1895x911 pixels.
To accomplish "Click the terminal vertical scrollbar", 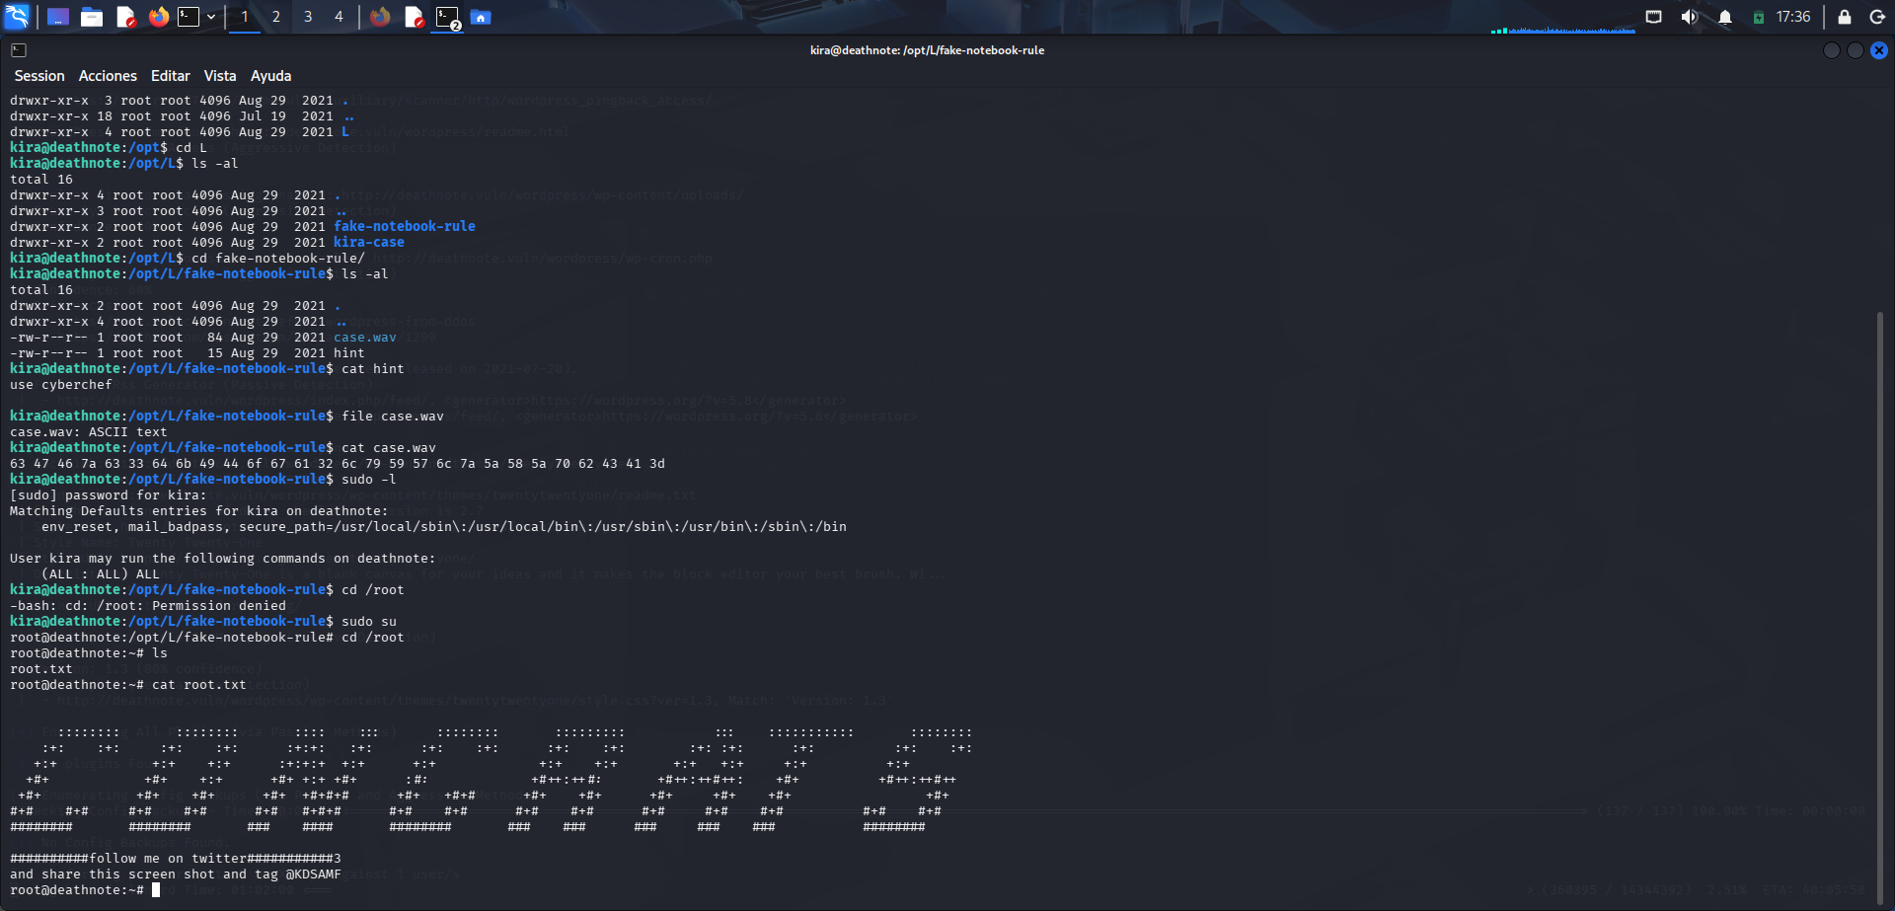I will [x=1879, y=592].
